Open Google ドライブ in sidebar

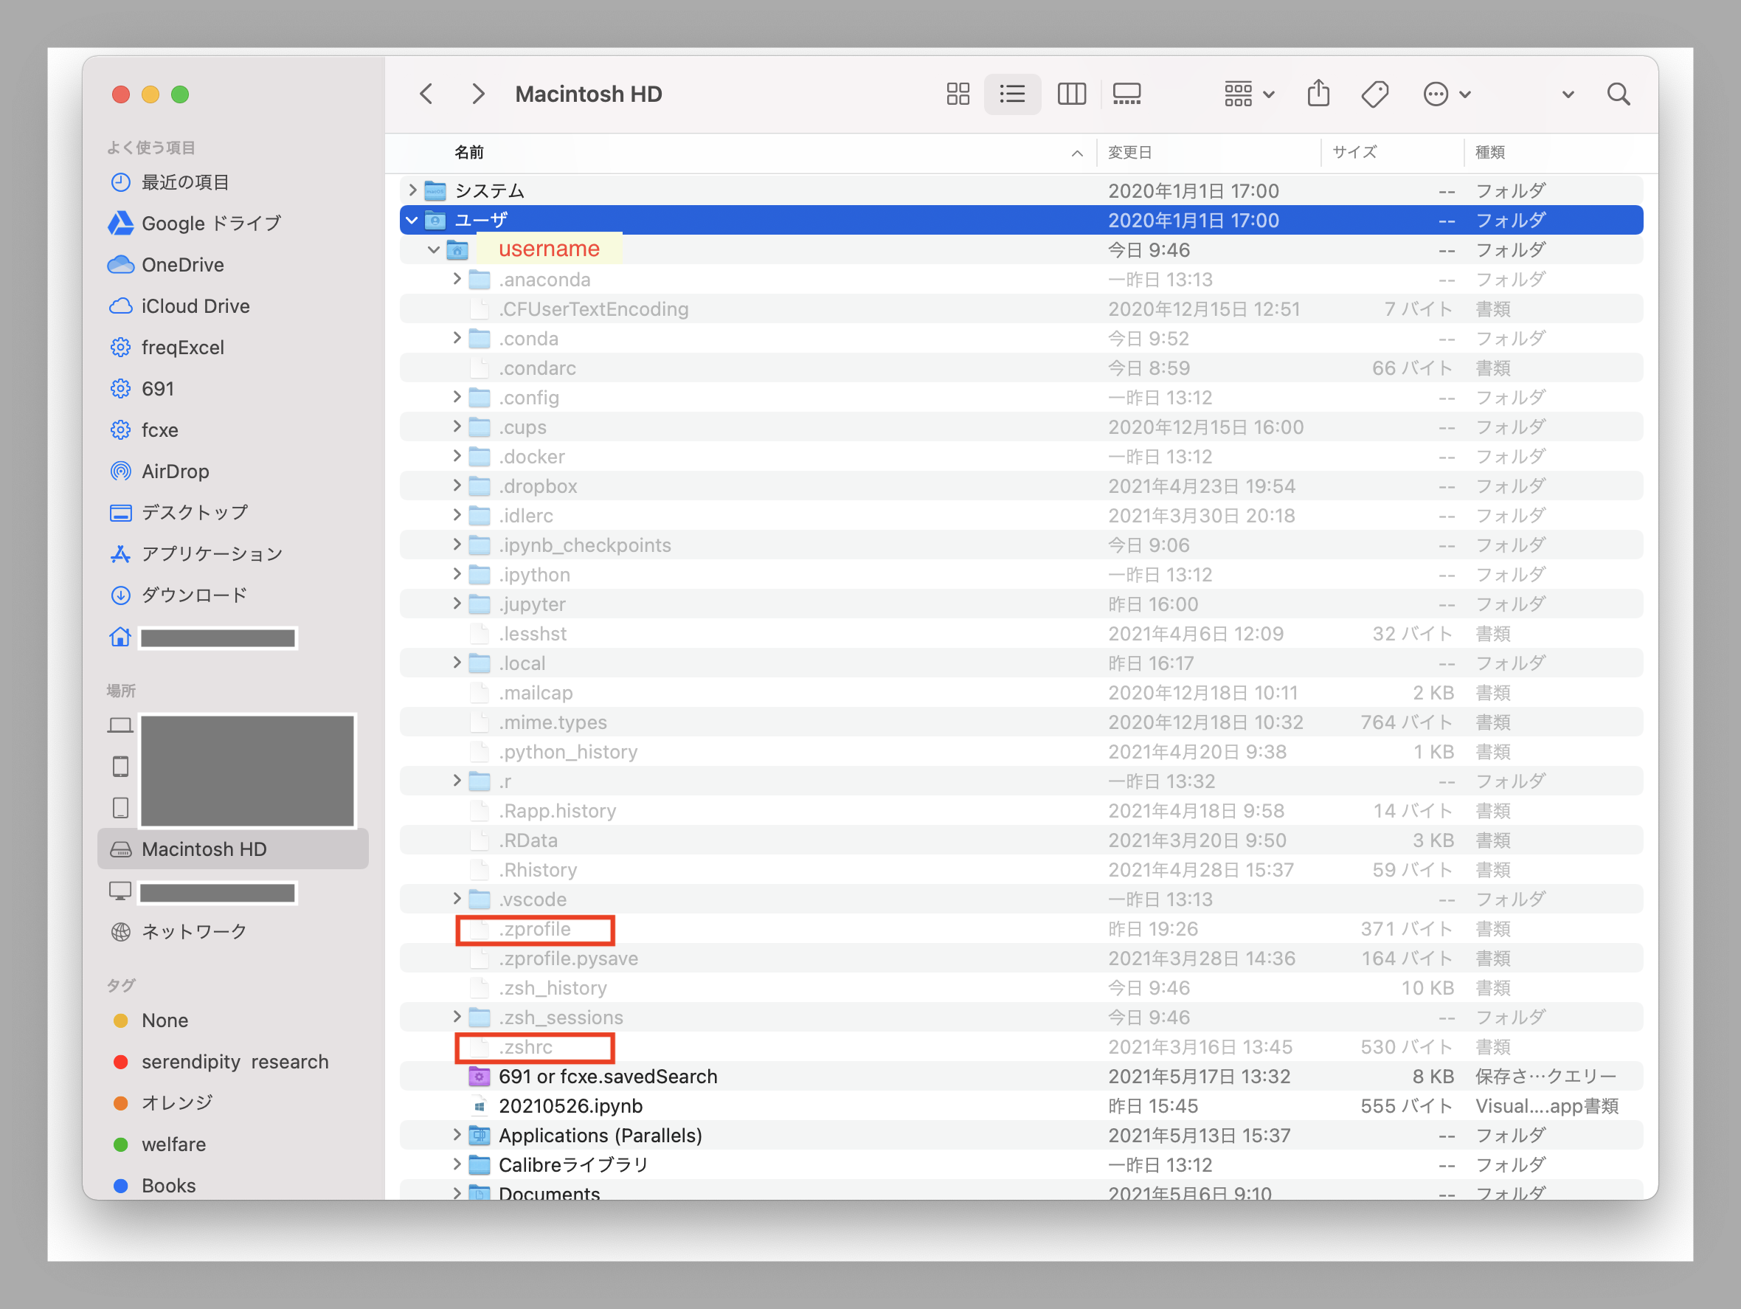[211, 224]
